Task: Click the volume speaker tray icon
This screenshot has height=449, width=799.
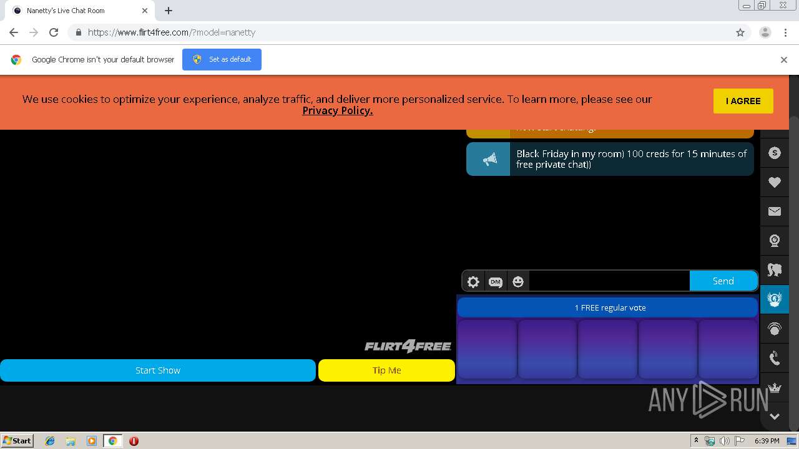Action: 725,441
